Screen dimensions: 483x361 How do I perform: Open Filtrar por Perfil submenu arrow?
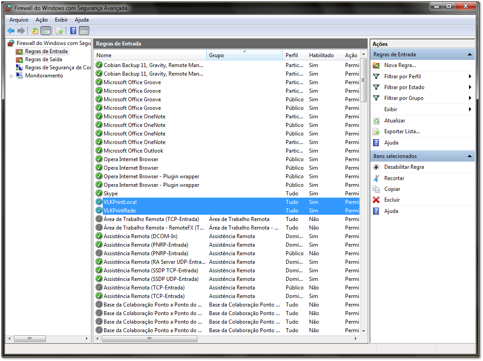470,77
